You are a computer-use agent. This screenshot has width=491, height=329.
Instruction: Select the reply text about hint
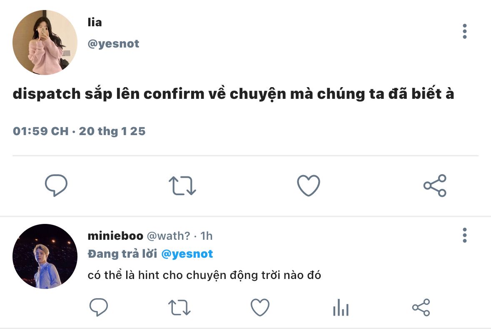pyautogui.click(x=204, y=275)
